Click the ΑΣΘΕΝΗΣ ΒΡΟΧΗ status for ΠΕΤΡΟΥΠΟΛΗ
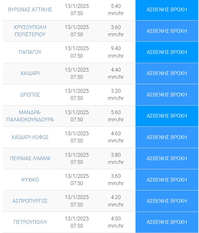 167,222
